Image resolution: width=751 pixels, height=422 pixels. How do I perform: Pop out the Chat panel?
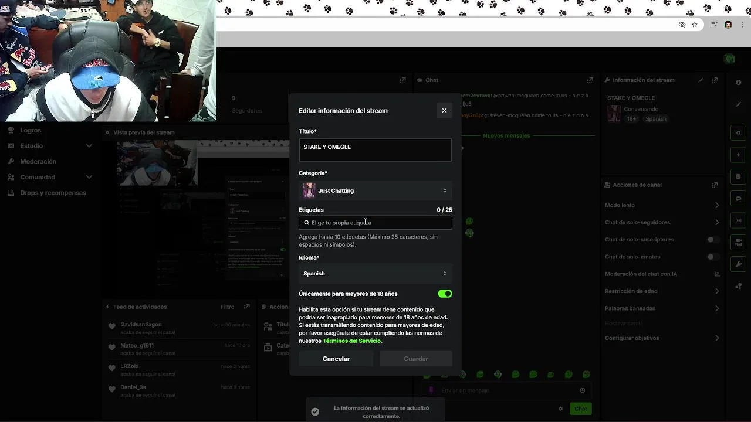590,80
